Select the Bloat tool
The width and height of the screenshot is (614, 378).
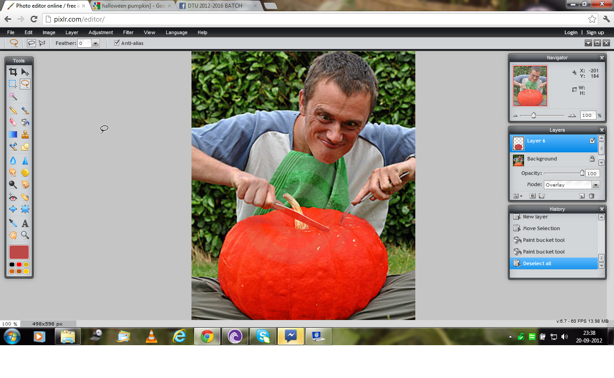coord(13,209)
